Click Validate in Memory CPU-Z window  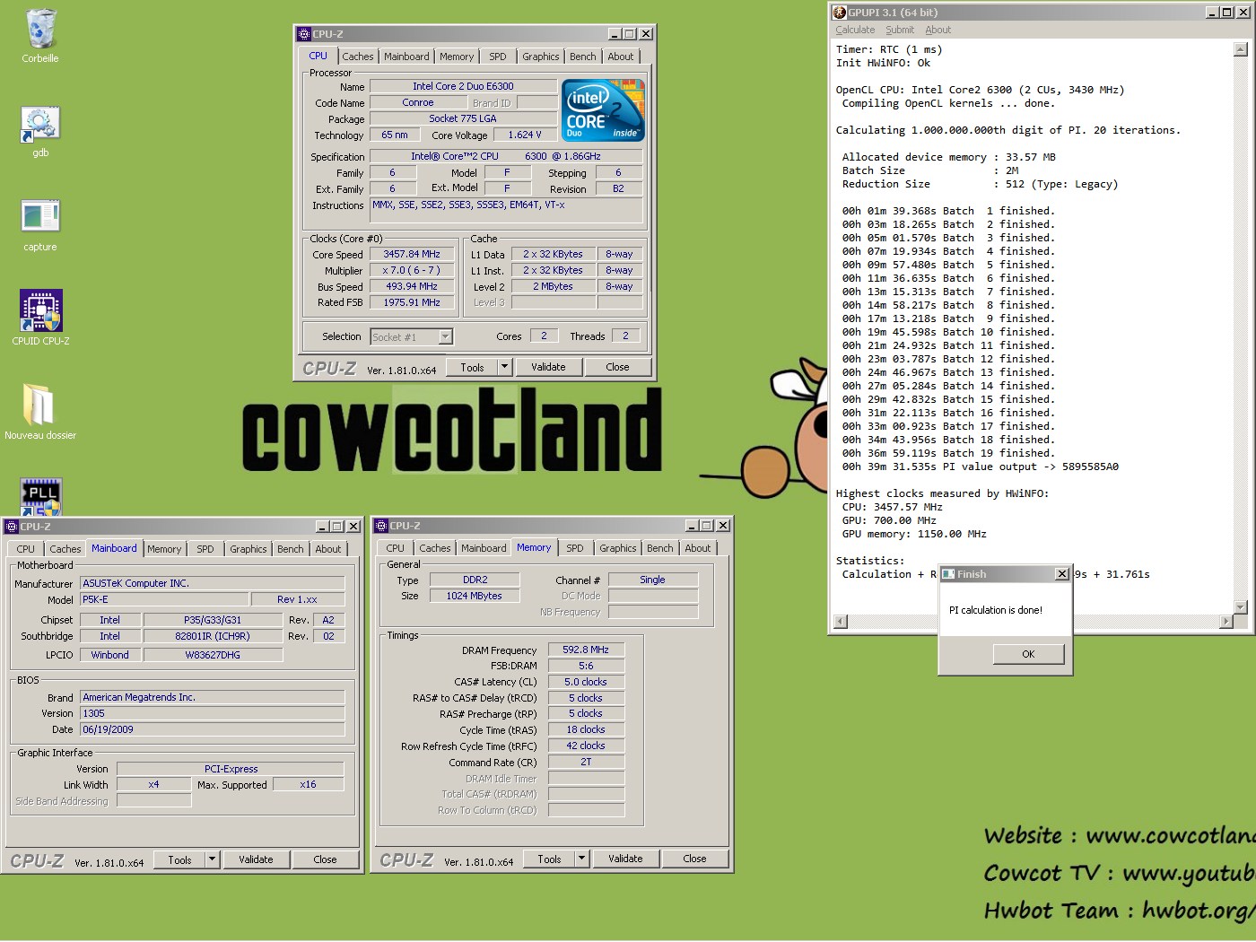625,859
